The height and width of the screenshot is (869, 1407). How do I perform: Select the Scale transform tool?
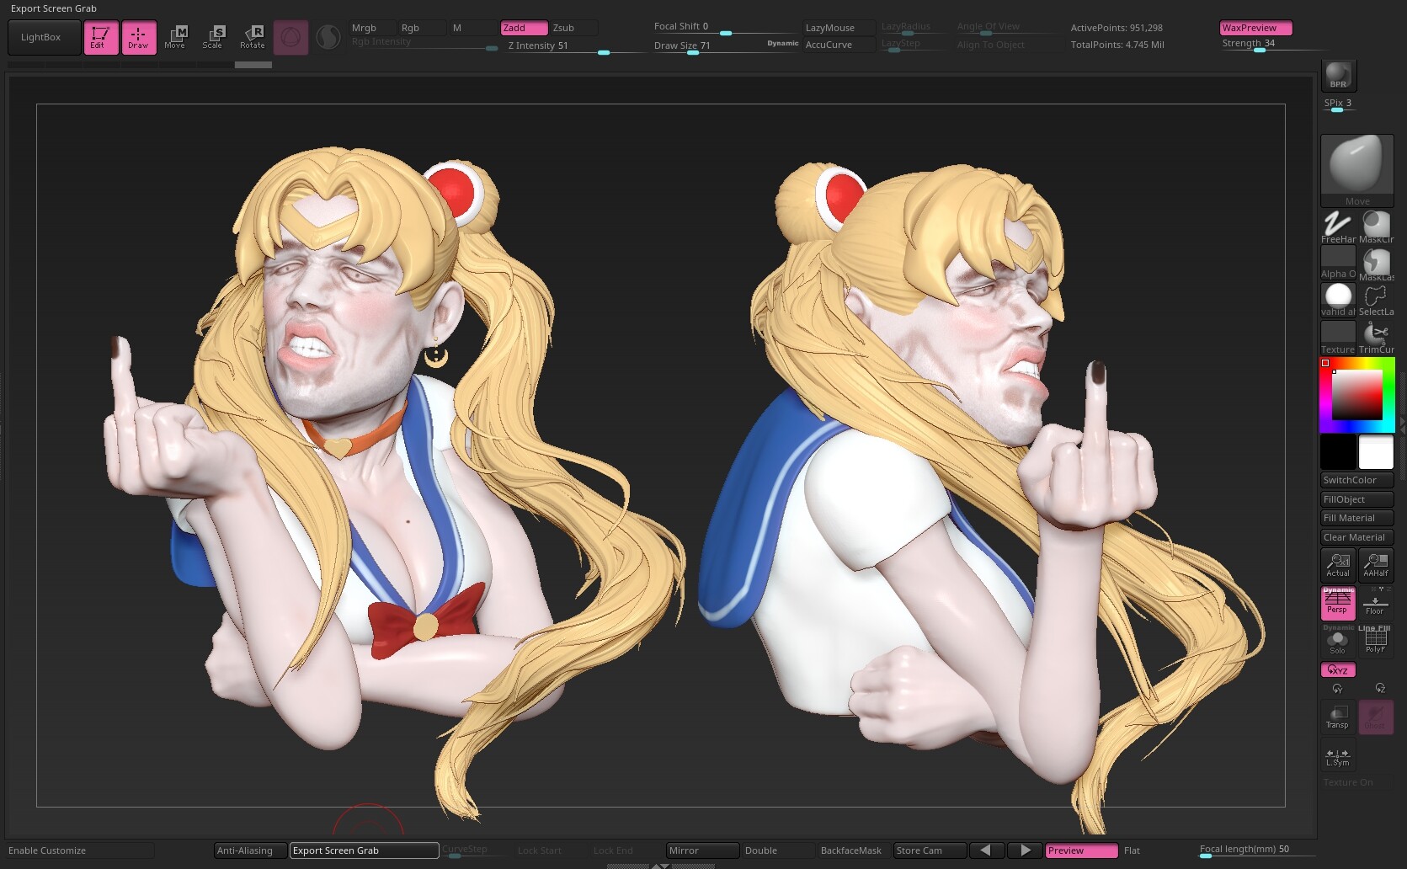(214, 37)
